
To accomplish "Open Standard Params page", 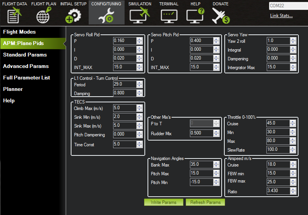I will (x=25, y=55).
